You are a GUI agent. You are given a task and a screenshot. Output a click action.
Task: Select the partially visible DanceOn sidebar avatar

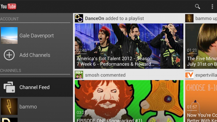[x=9, y=120]
